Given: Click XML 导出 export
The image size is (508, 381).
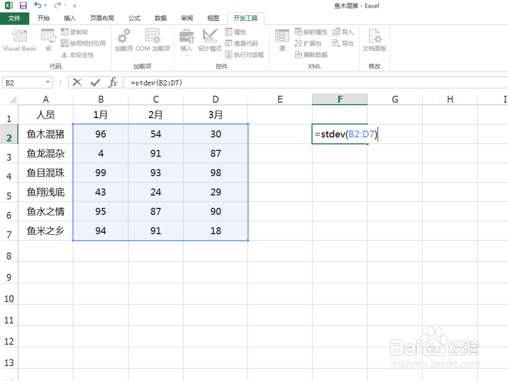Looking at the screenshot, I should [x=343, y=43].
